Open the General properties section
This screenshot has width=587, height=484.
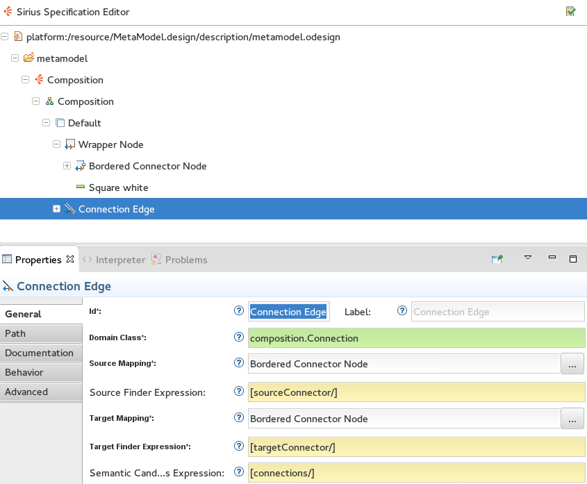[x=41, y=314]
